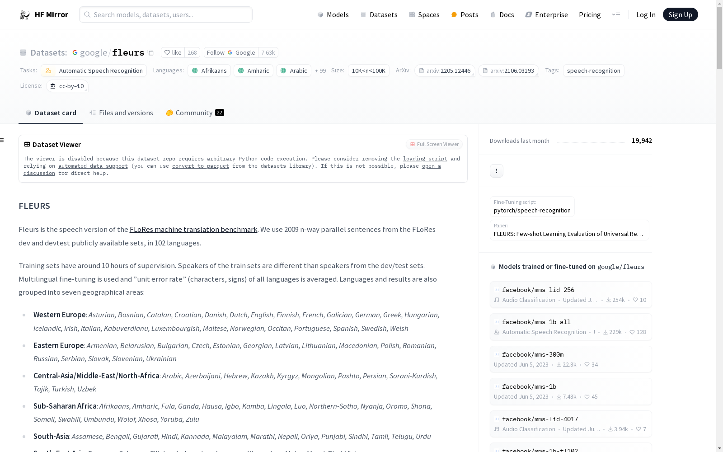This screenshot has width=723, height=452.
Task: Open the Enterprise navigation item
Action: pyautogui.click(x=547, y=14)
